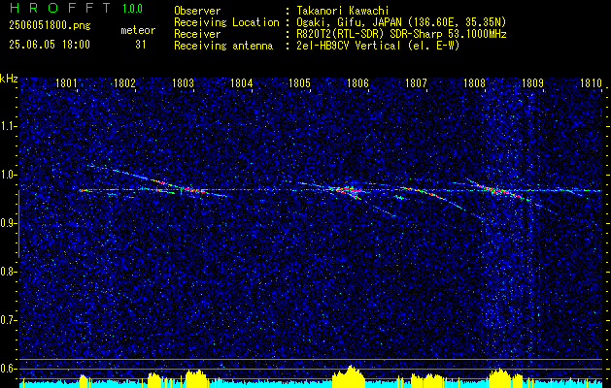Click the 1802 time marker

(x=124, y=83)
